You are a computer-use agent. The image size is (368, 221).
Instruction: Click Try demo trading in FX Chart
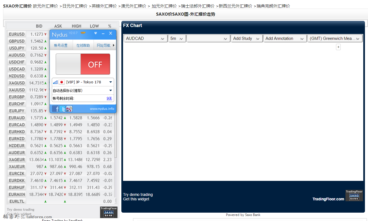click(x=138, y=195)
